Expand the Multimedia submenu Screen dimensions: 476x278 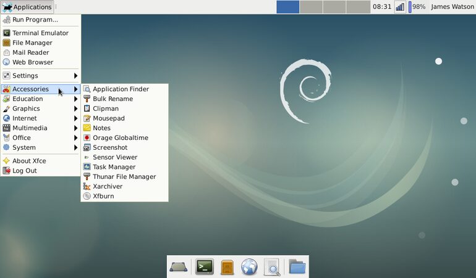pyautogui.click(x=41, y=128)
